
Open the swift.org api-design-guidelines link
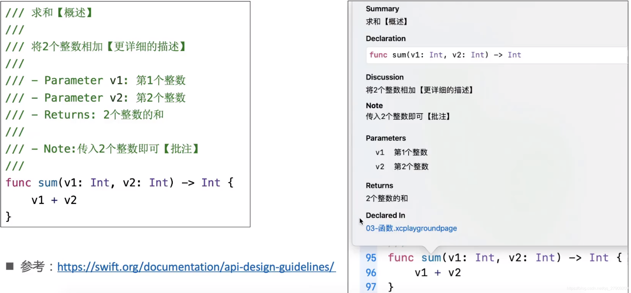click(195, 267)
